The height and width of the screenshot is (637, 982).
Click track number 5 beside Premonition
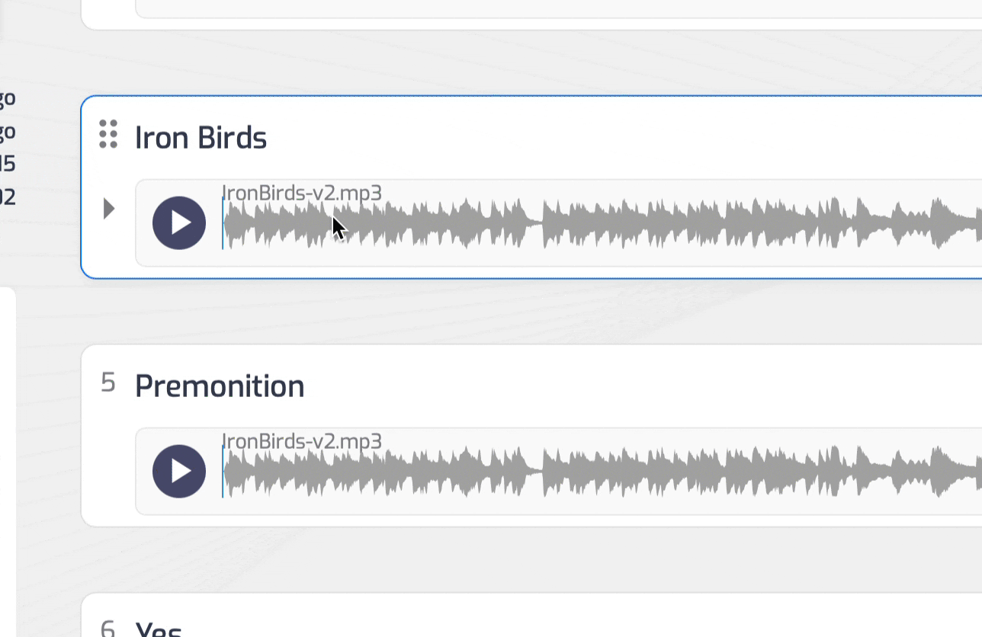tap(108, 383)
